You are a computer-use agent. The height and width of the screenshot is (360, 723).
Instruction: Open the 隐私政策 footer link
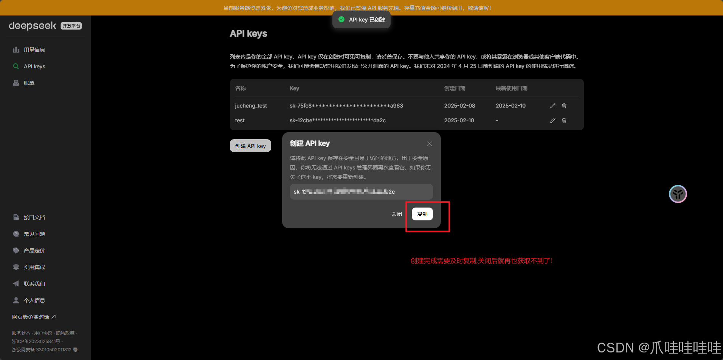(65, 333)
